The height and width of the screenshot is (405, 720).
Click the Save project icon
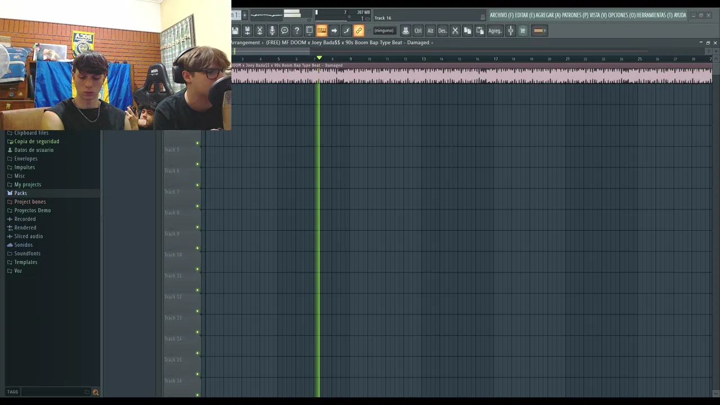235,30
